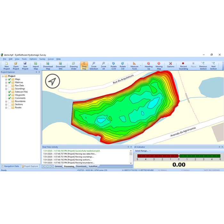Open the Help menu

click(x=59, y=59)
